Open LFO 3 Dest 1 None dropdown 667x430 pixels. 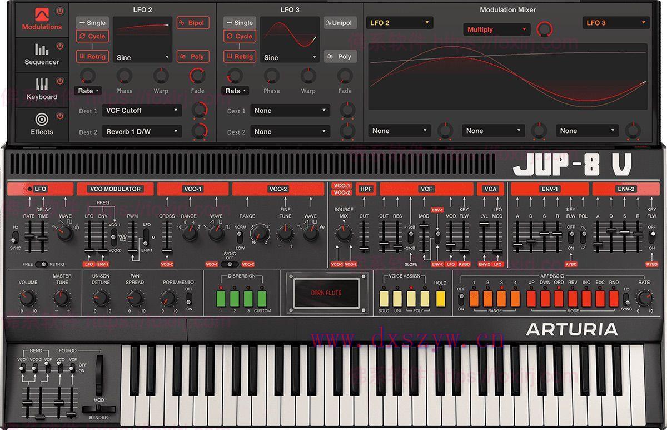point(290,110)
